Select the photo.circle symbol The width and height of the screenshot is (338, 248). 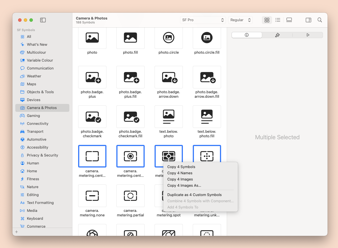point(168,38)
